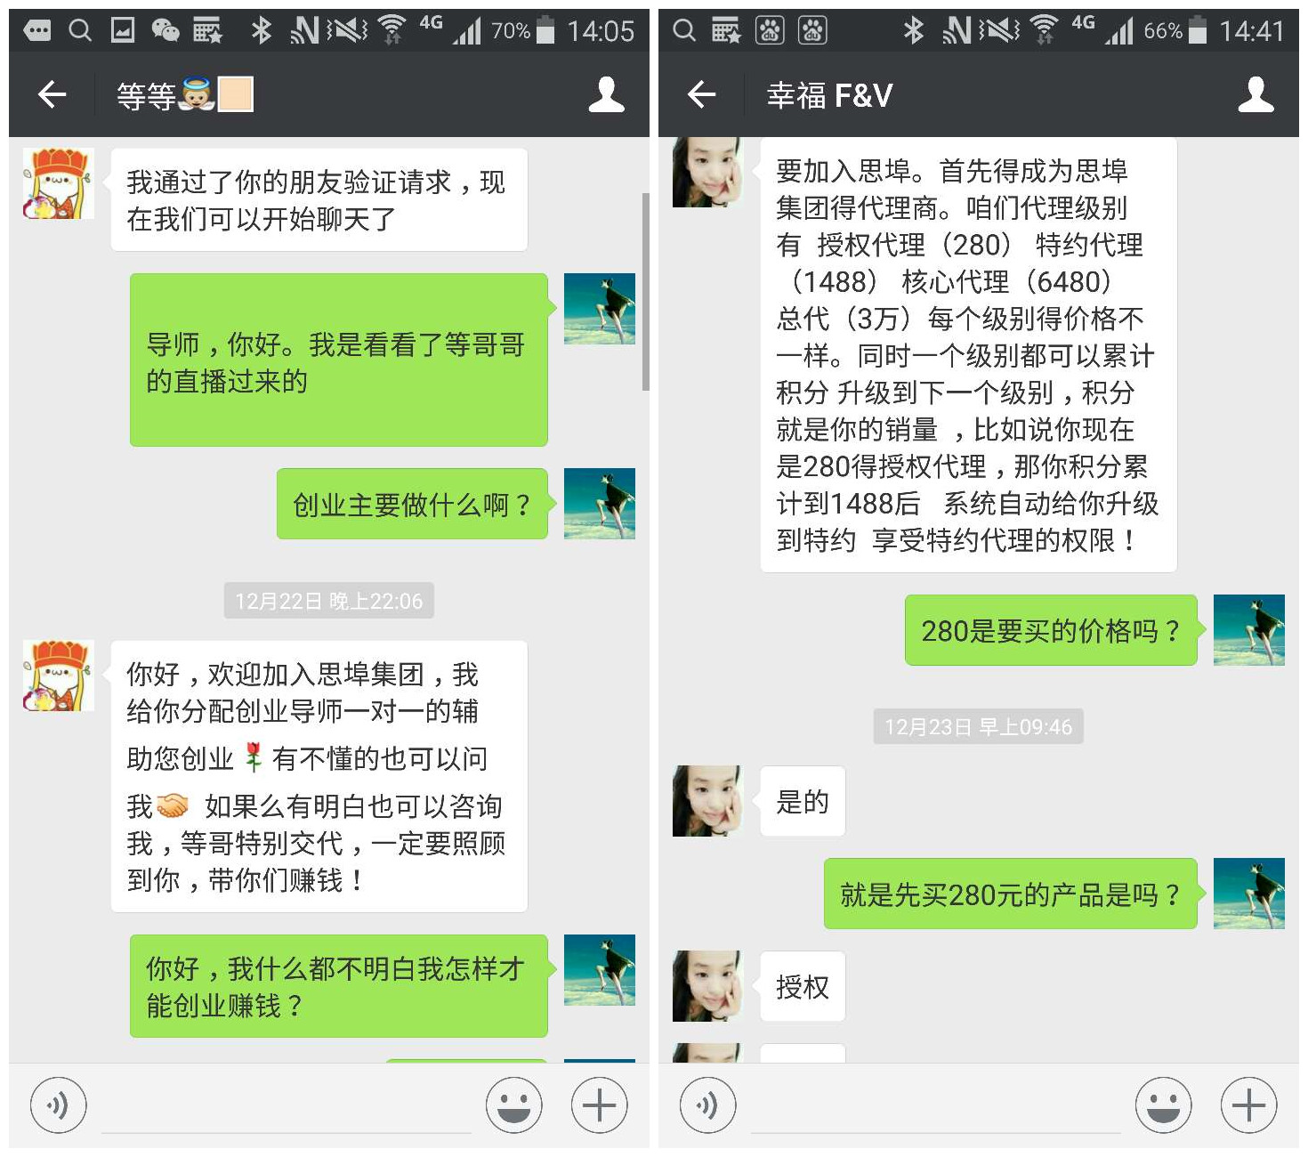Viewport: 1308px width, 1157px height.
Task: Tap scrollbar in left chat window
Action: coord(645,291)
